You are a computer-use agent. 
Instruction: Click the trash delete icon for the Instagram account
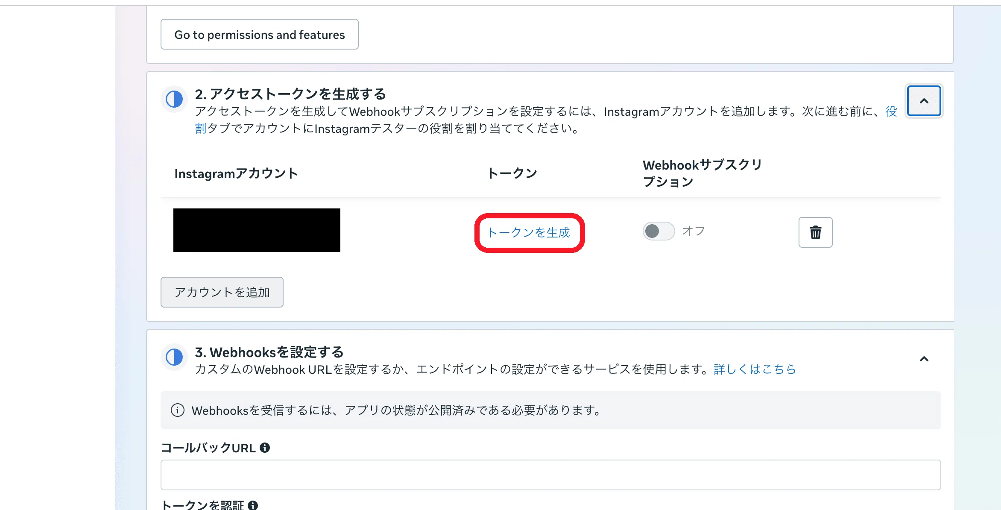815,232
